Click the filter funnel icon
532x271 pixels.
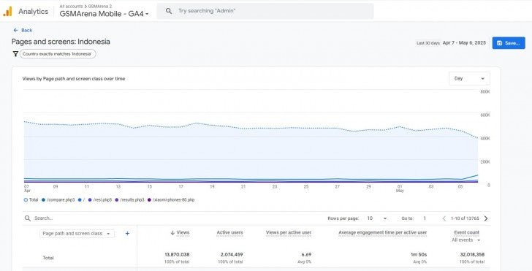pyautogui.click(x=15, y=54)
